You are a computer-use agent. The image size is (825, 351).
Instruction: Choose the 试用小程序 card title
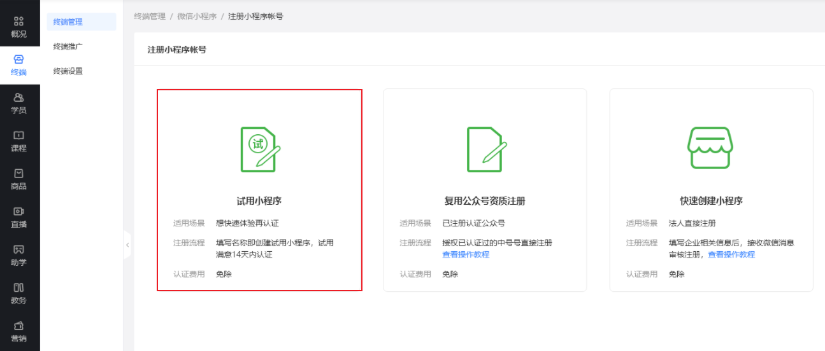259,201
